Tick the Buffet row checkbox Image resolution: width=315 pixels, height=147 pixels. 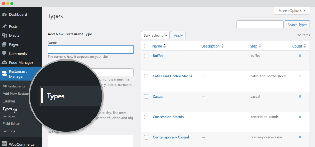146,56
